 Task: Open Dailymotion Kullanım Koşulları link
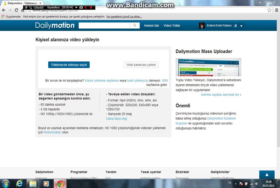click(205, 121)
